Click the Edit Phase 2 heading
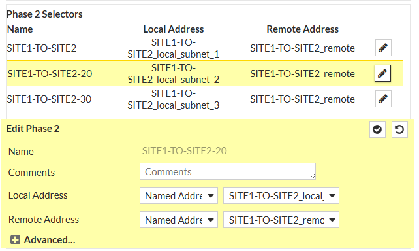Image resolution: width=419 pixels, height=251 pixels. tap(33, 129)
